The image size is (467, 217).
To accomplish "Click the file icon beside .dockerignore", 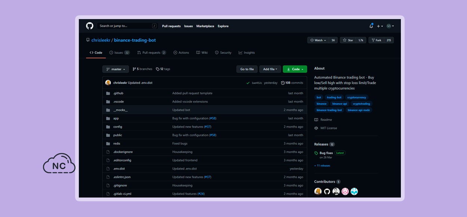I will pos(108,152).
